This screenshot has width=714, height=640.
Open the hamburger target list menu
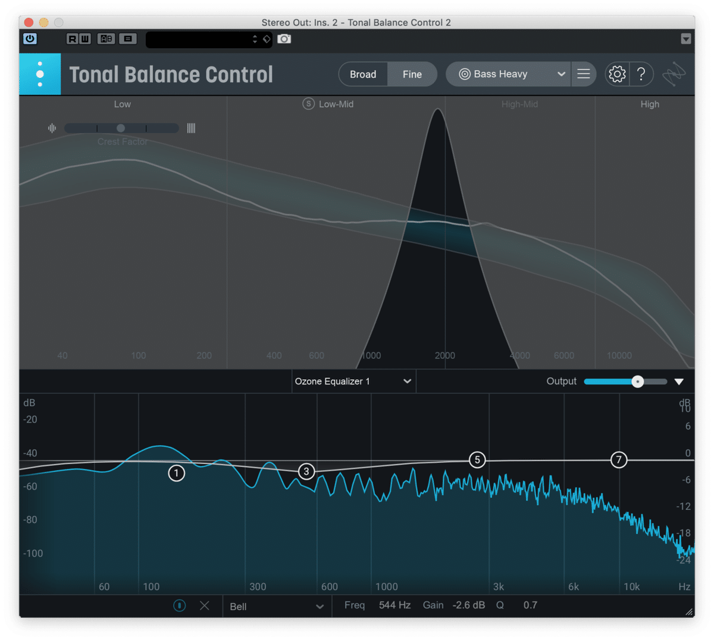584,74
